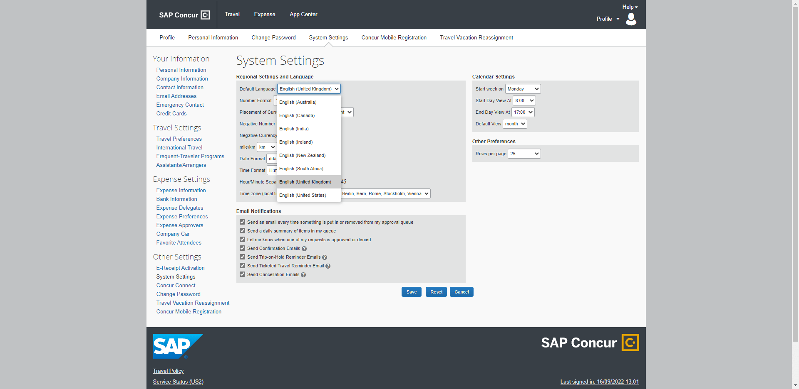Uncheck Send Trip-on-Hold Reminder Emails
Image resolution: width=799 pixels, height=389 pixels.
(243, 257)
